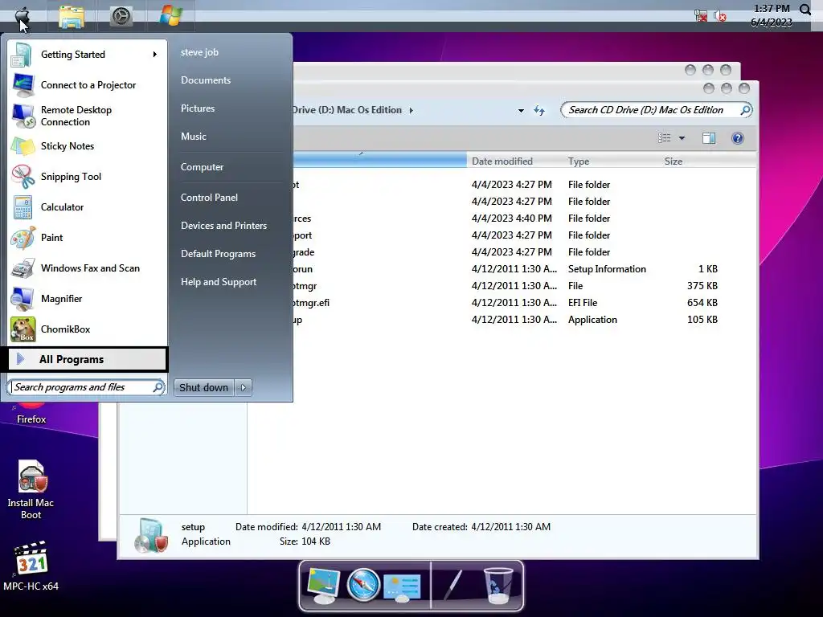823x617 pixels.
Task: Click the pen icon in dock
Action: point(452,585)
